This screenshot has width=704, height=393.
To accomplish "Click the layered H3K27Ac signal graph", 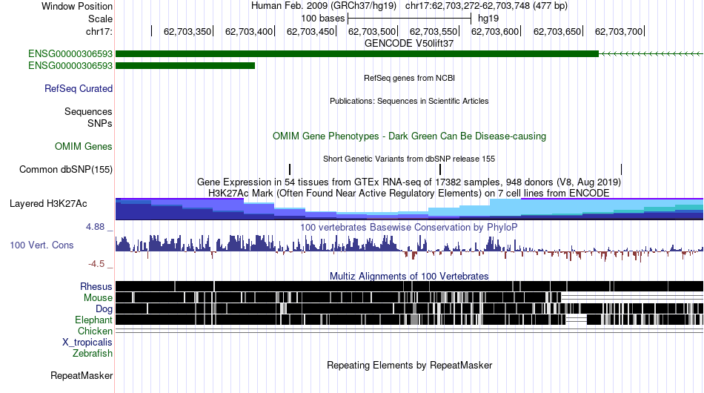I will pyautogui.click(x=409, y=209).
